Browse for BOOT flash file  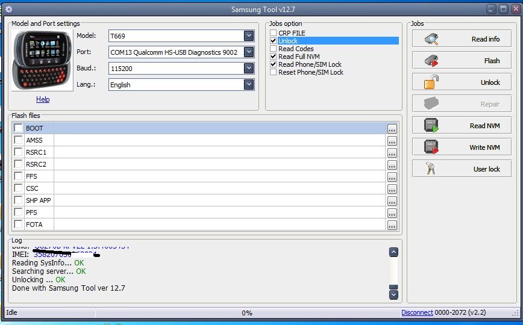point(392,129)
